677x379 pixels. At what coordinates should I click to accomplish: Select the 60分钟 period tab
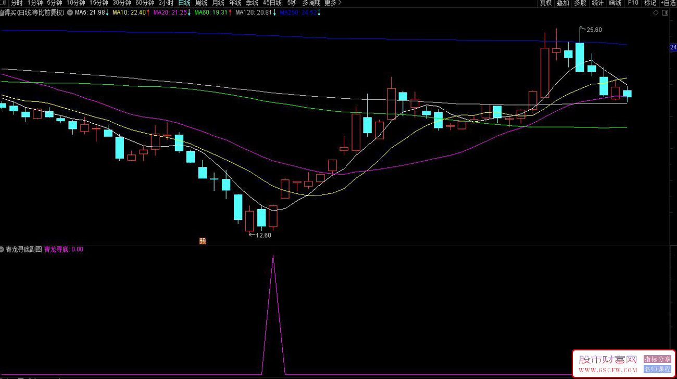point(145,3)
